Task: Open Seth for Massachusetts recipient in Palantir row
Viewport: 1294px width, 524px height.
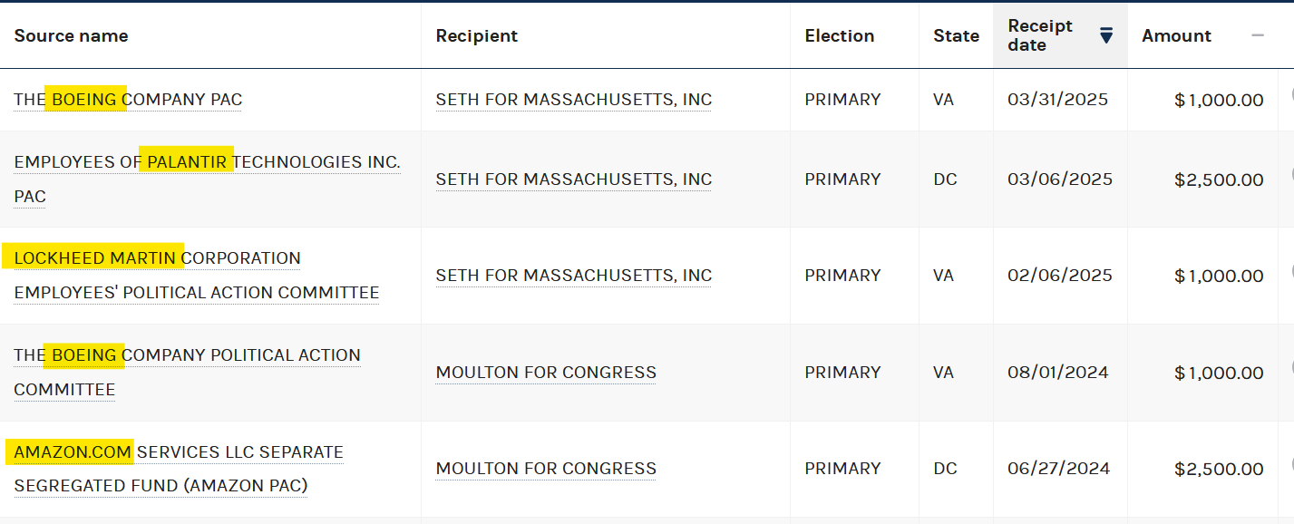Action: point(573,180)
